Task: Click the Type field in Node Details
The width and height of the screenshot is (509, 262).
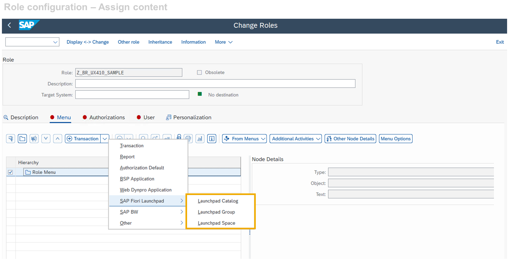Action: click(411, 172)
